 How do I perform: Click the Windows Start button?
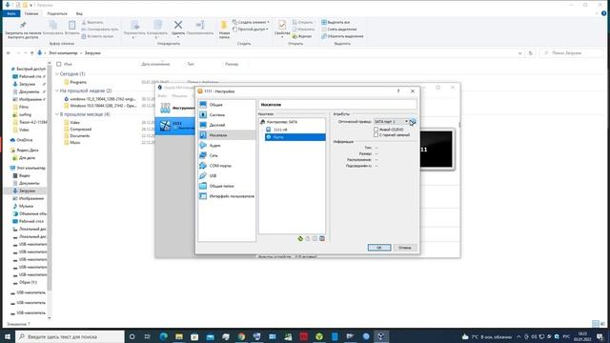pyautogui.click(x=8, y=336)
